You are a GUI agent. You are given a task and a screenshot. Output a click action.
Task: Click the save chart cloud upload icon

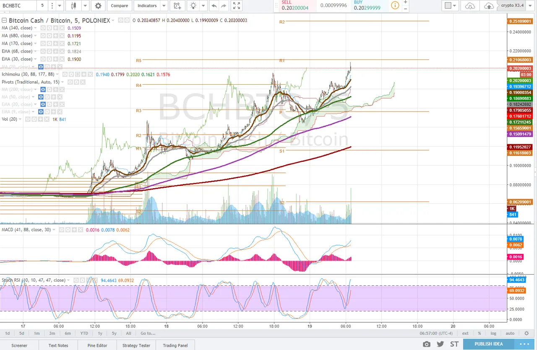(x=489, y=6)
